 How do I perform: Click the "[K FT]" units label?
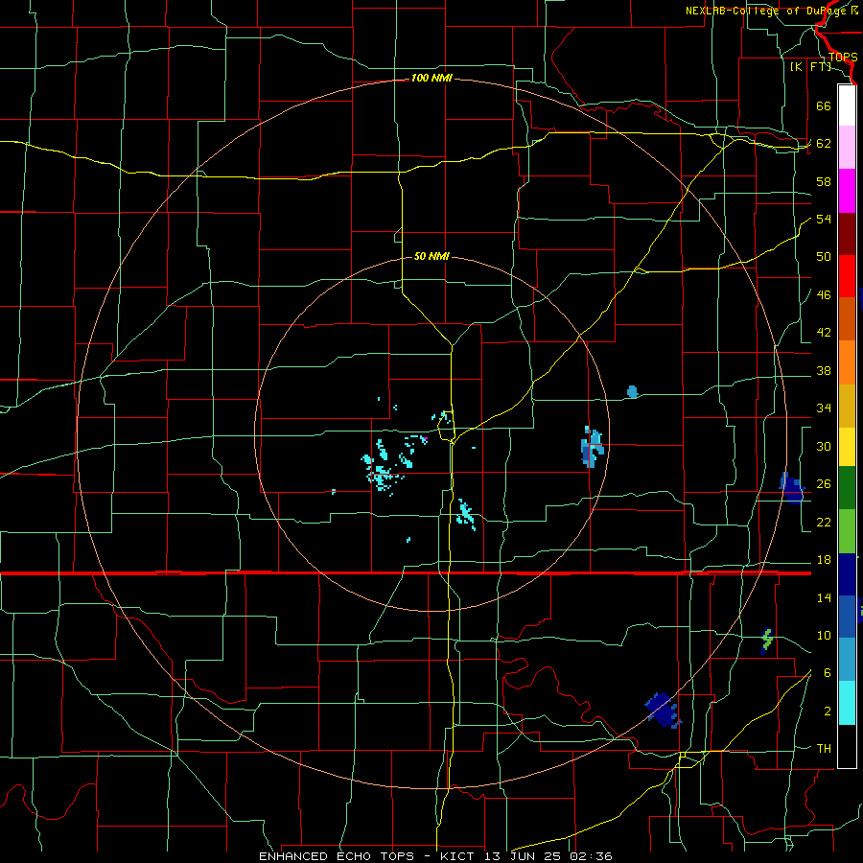coord(810,67)
